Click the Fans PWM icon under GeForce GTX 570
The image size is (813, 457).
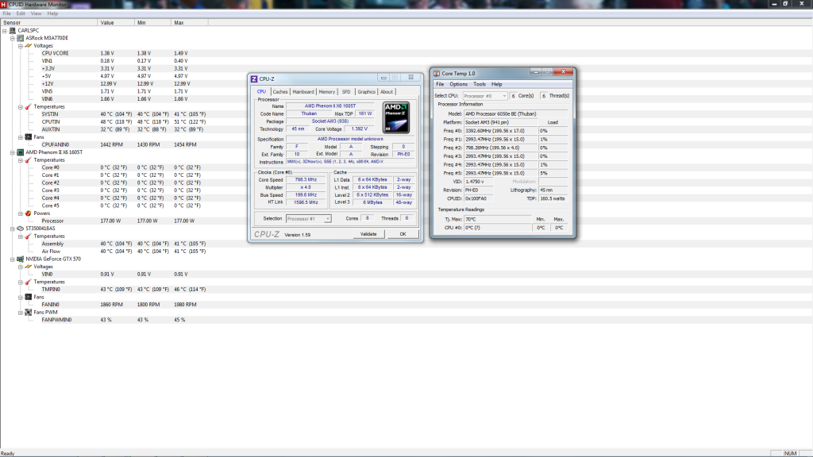(x=29, y=313)
